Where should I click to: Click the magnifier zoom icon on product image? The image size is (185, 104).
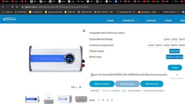(x=84, y=31)
